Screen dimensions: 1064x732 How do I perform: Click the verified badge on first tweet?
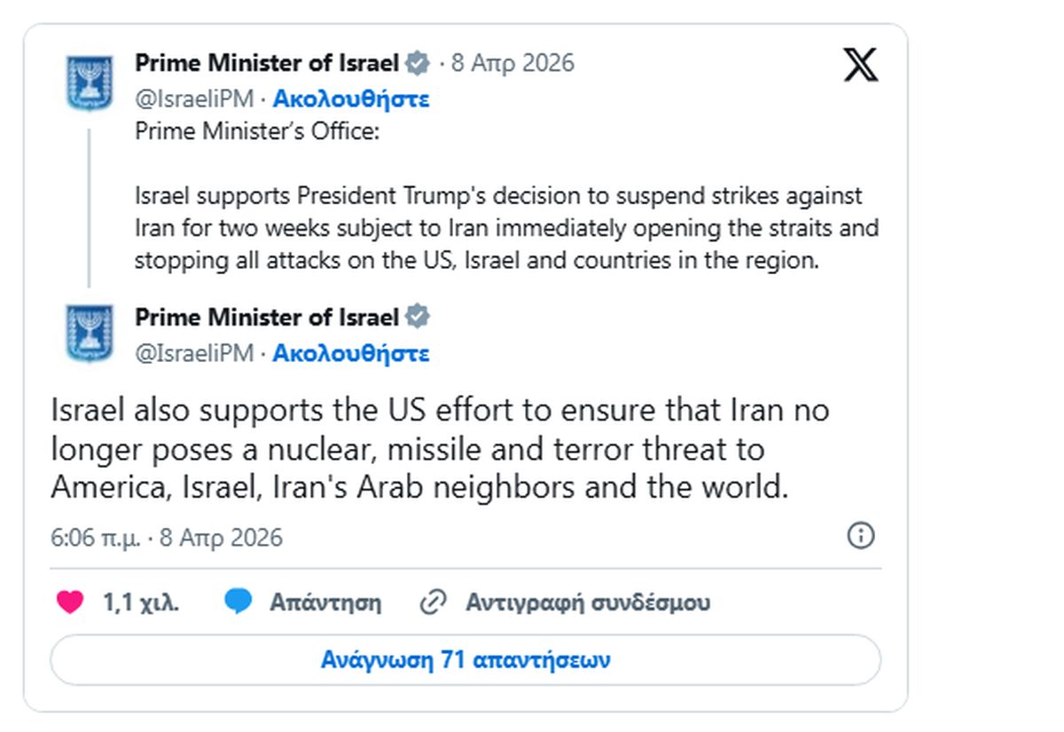click(418, 63)
